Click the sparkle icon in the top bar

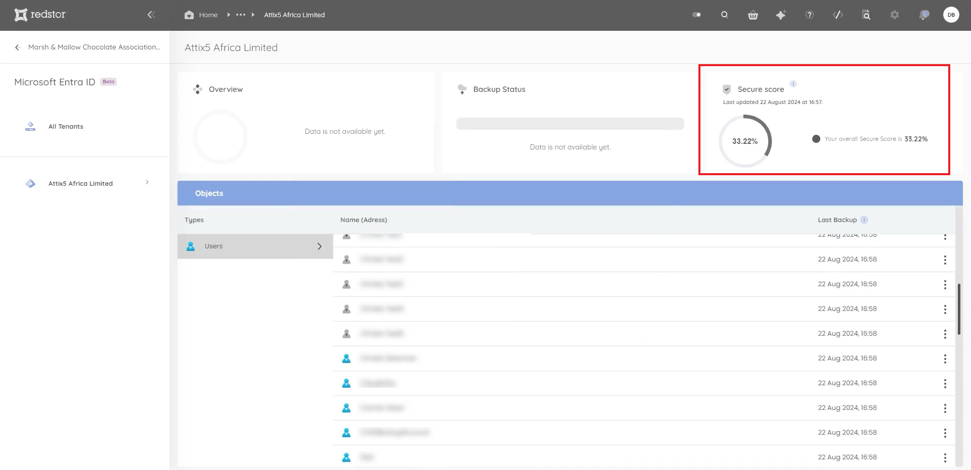click(781, 15)
